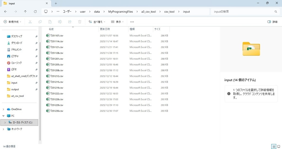Click the Delete trash icon

[80, 22]
